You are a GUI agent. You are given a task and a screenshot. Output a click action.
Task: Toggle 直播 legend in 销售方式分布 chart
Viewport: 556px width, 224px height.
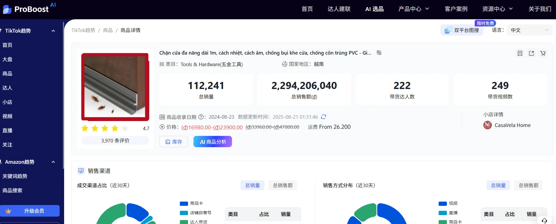pyautogui.click(x=448, y=213)
